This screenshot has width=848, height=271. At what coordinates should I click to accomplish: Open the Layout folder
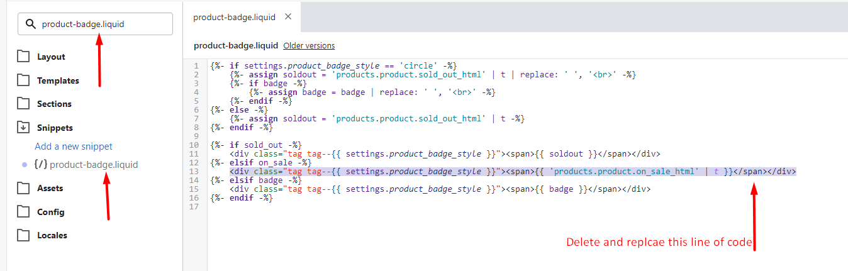click(51, 57)
